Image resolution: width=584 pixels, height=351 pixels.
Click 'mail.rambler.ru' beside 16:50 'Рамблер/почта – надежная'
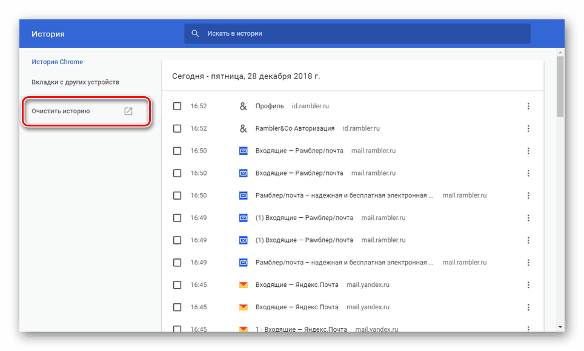point(465,195)
